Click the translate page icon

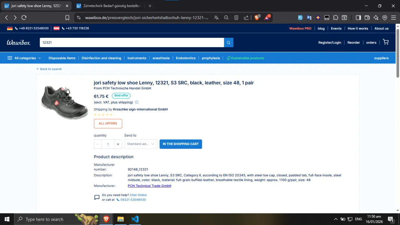216,18
